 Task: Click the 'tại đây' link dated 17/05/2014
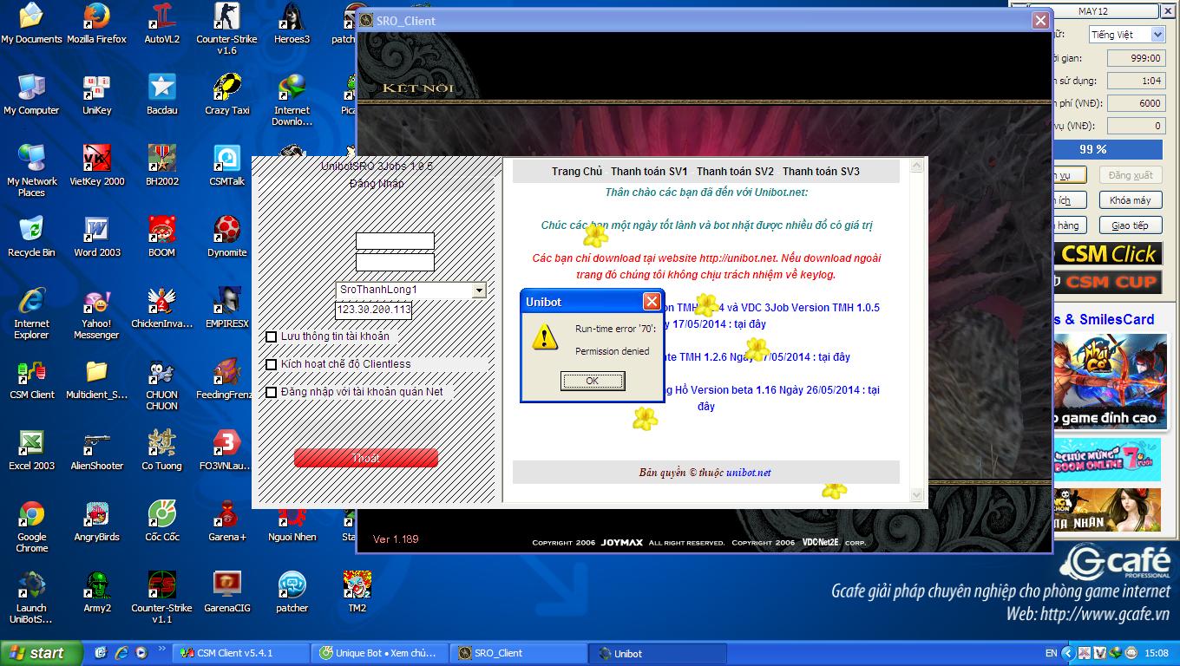(x=749, y=324)
